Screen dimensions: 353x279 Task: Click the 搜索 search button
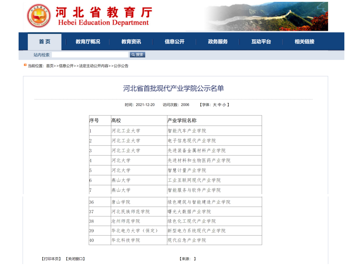click(x=137, y=54)
